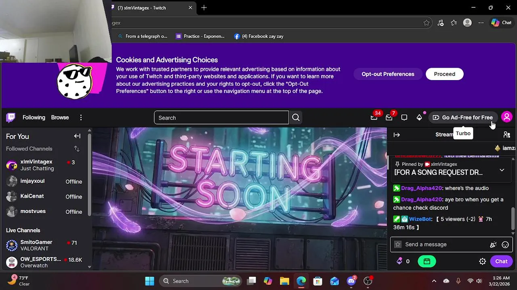Click the Go Ad-Free for Free button
The image size is (517, 290).
pyautogui.click(x=462, y=118)
